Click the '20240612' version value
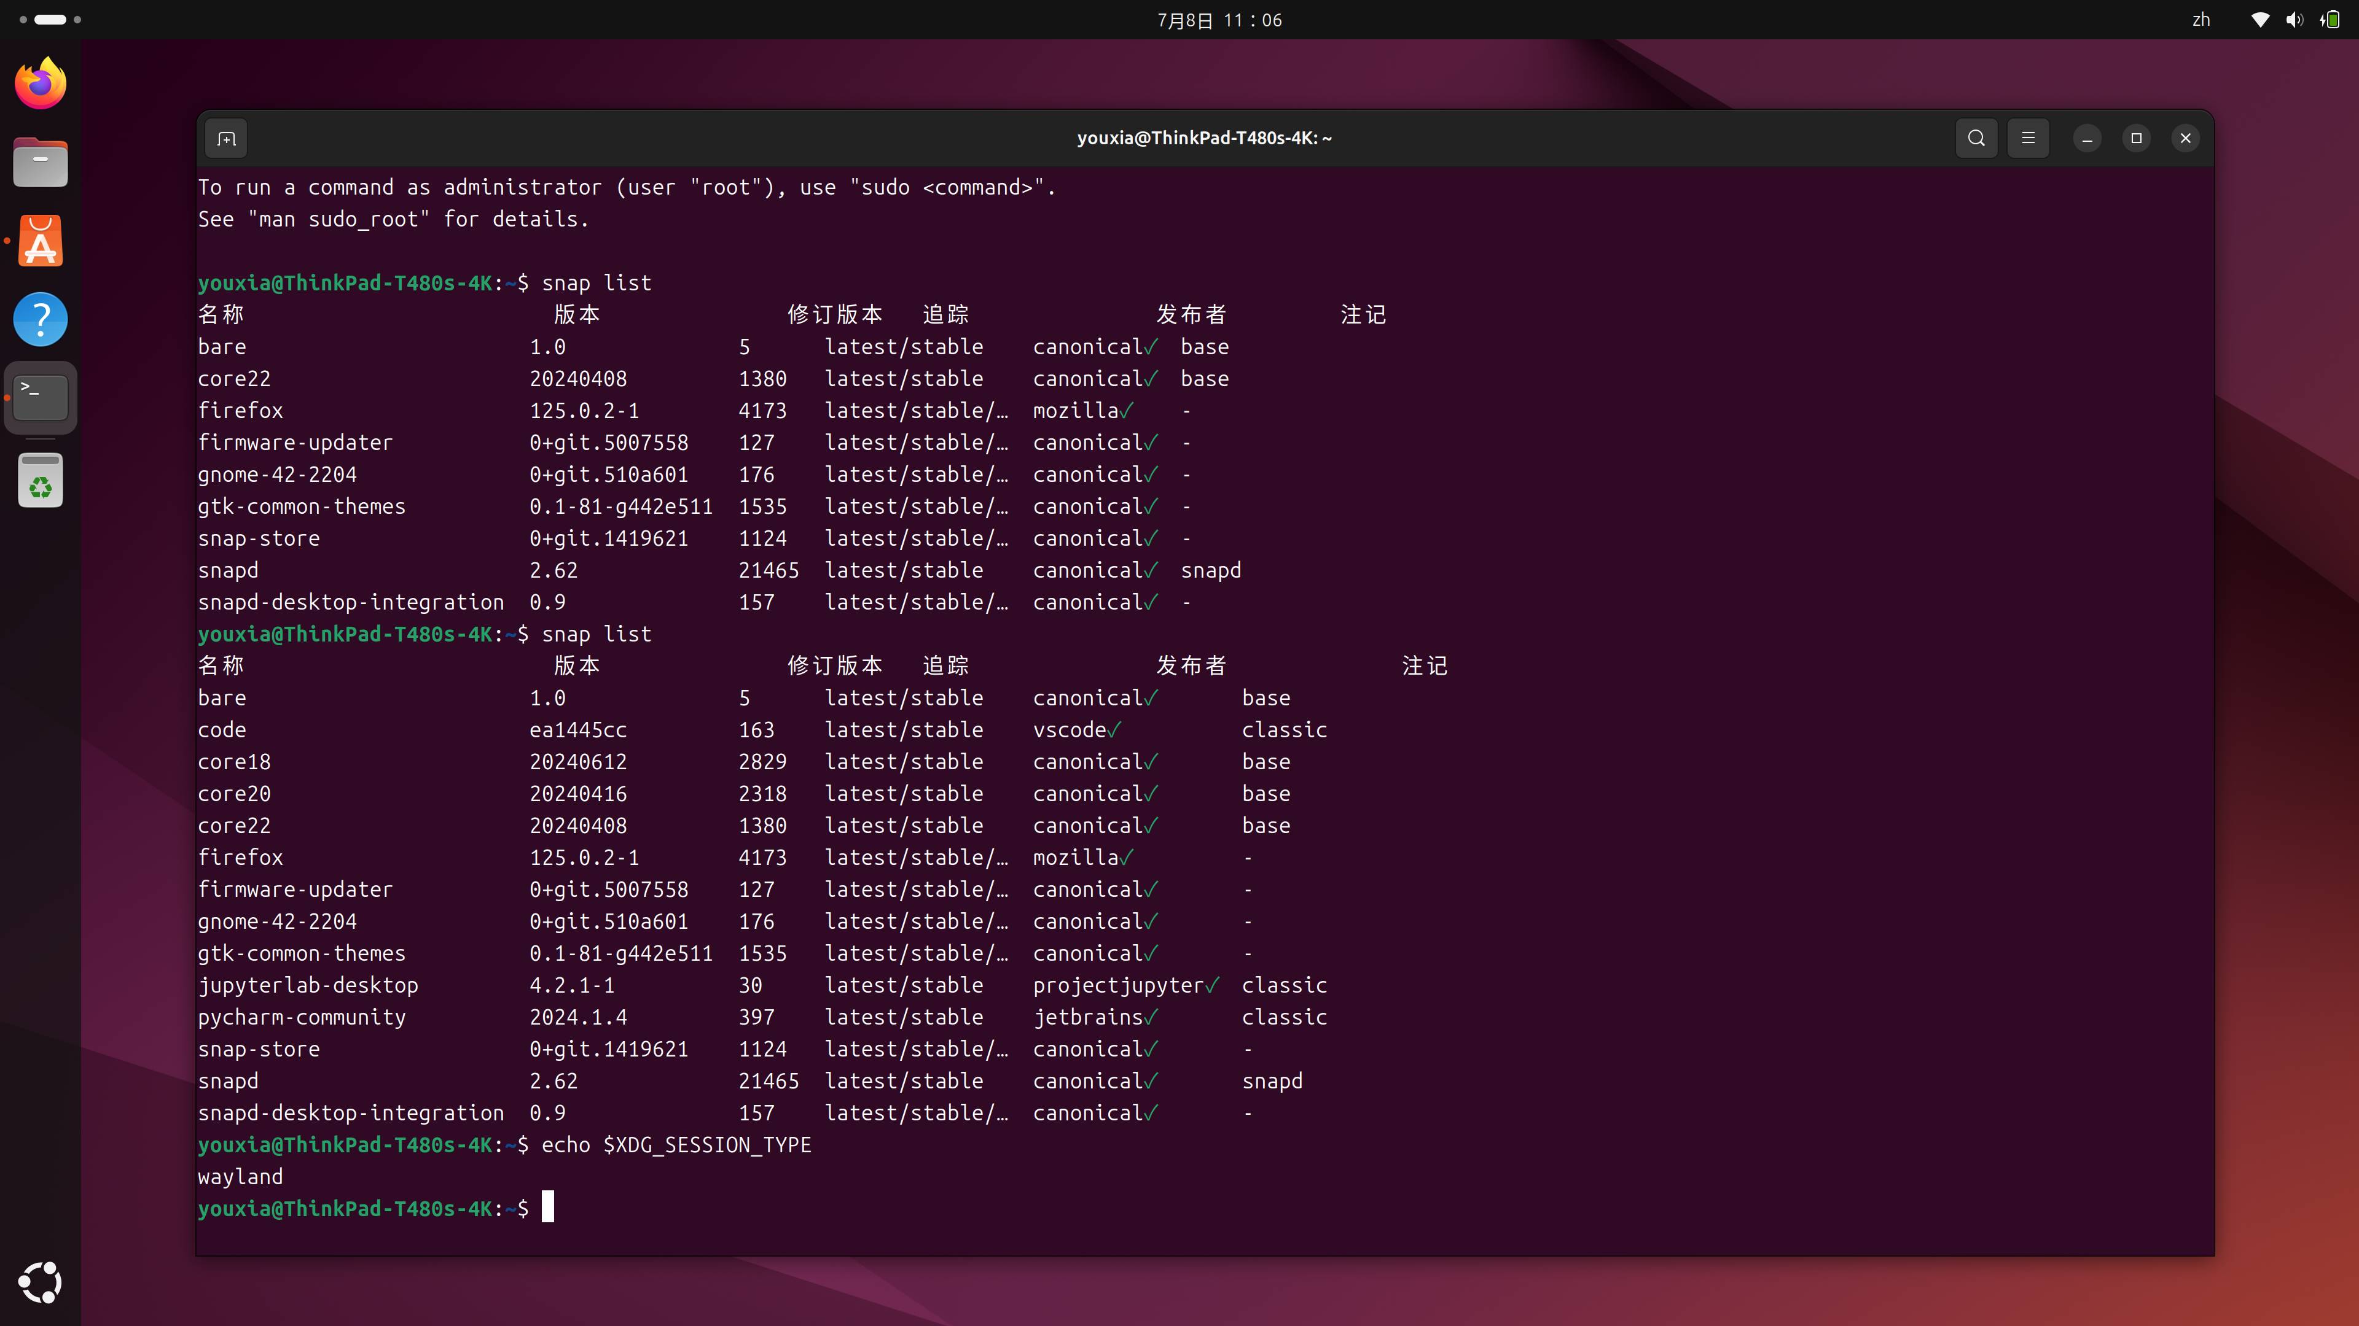The image size is (2359, 1326). pyautogui.click(x=578, y=762)
